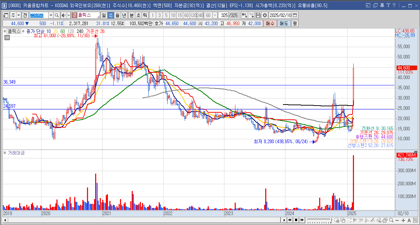Screen dimensions: 420x225
Task: Expand the stock code history dropdown
Action: tap(51, 16)
